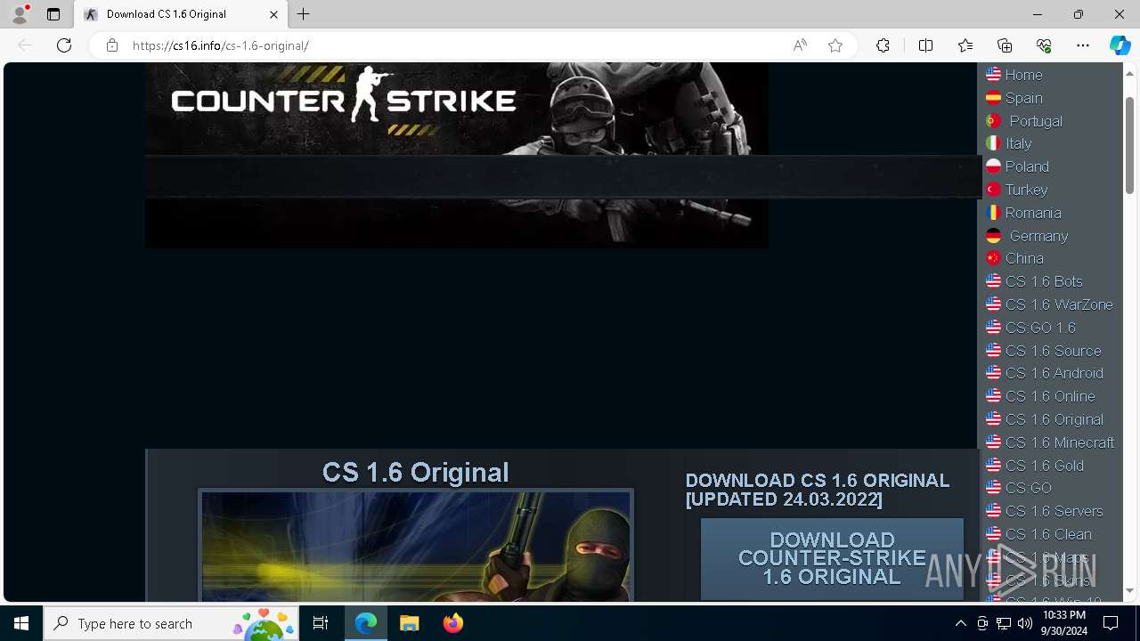The height and width of the screenshot is (641, 1140).
Task: Open the tab actions menu icon
Action: [x=53, y=14]
